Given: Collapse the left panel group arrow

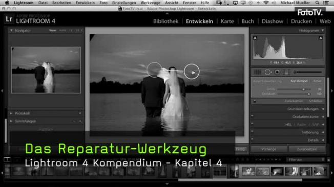Looking at the screenshot, I should tap(2, 91).
